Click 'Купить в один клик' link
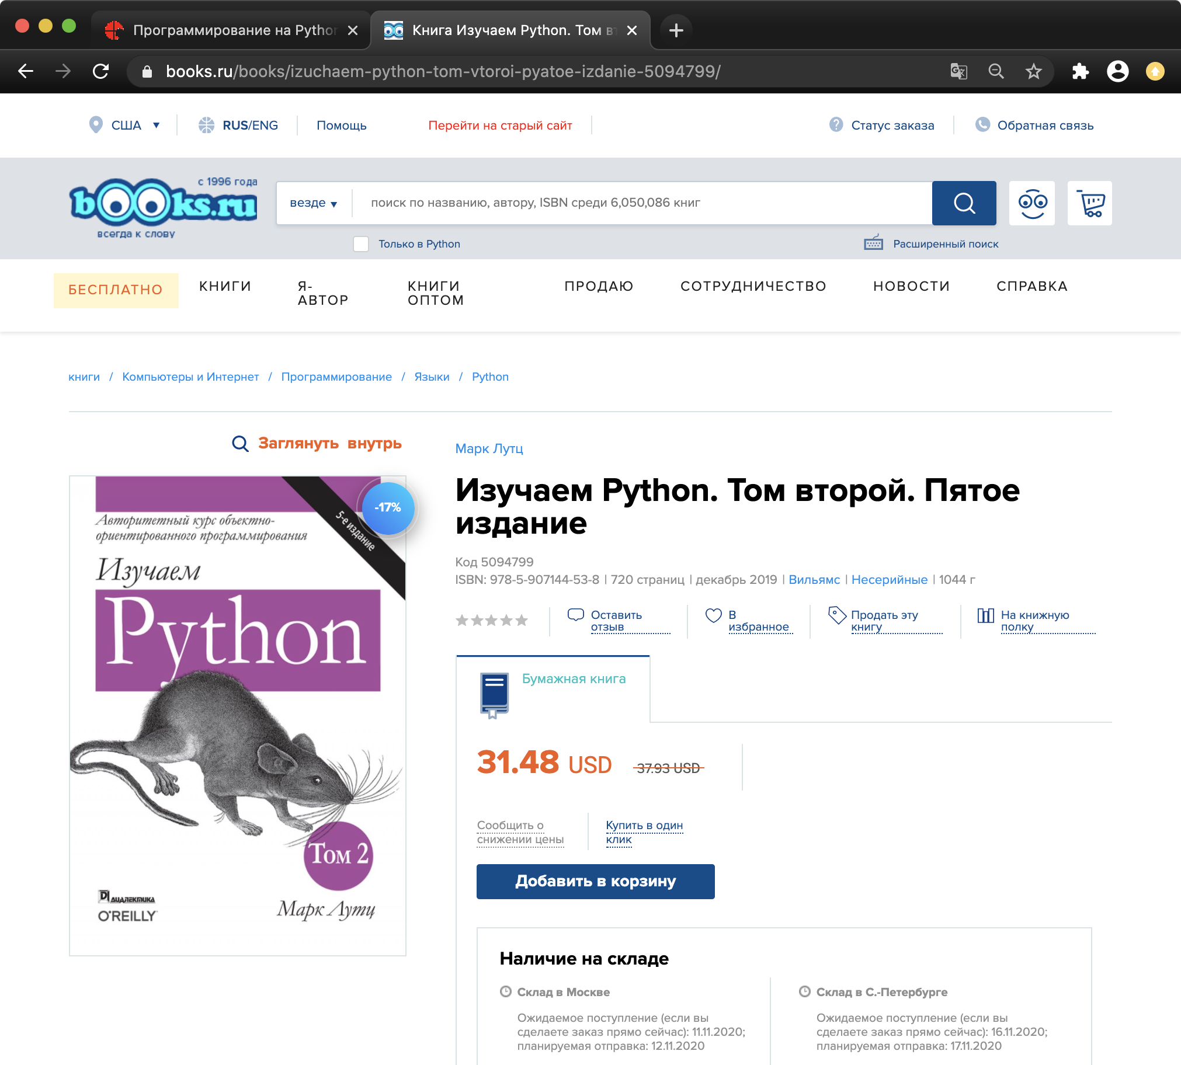 click(x=644, y=832)
